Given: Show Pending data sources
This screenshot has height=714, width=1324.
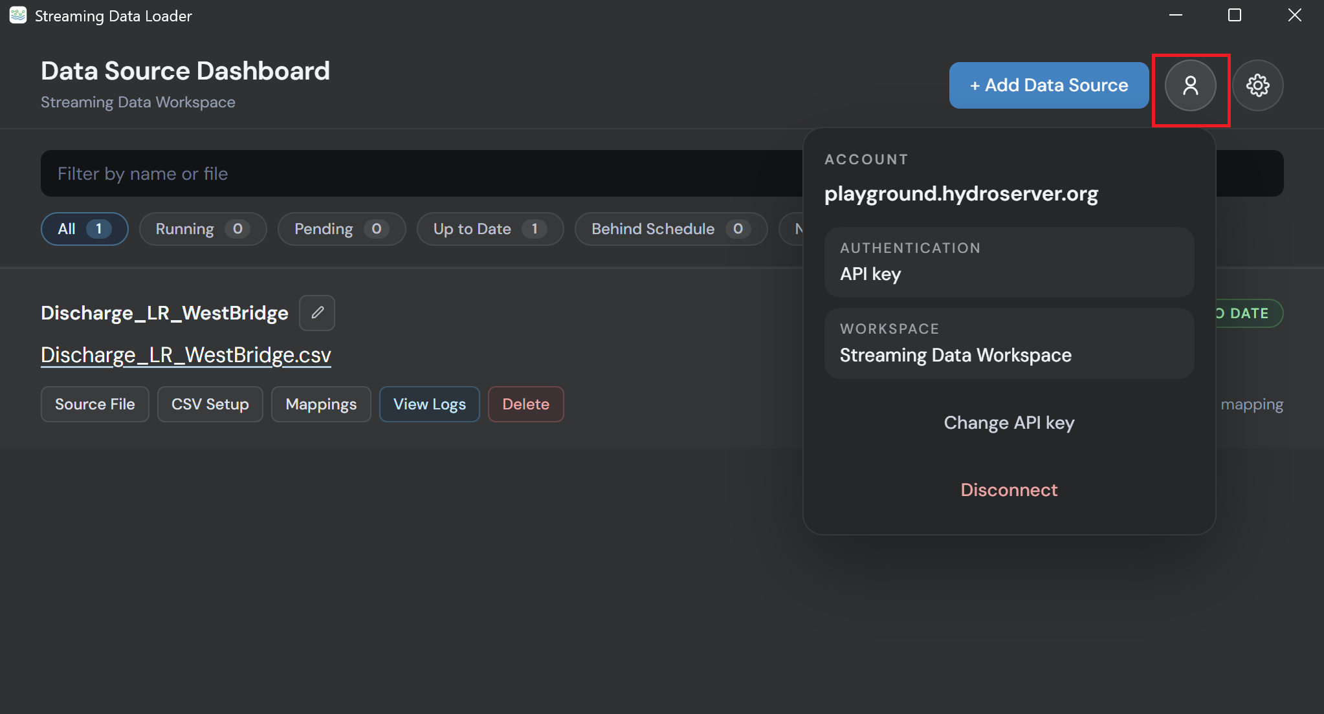Looking at the screenshot, I should (342, 229).
